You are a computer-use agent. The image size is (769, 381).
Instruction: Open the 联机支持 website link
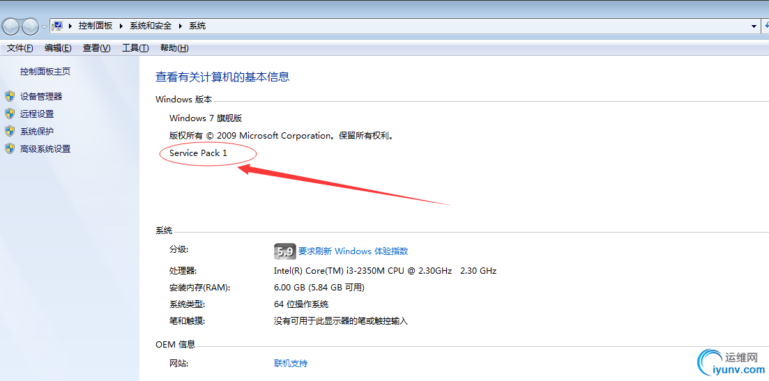pos(291,364)
